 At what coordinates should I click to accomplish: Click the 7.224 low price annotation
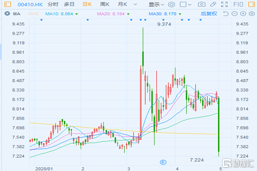click(197, 160)
